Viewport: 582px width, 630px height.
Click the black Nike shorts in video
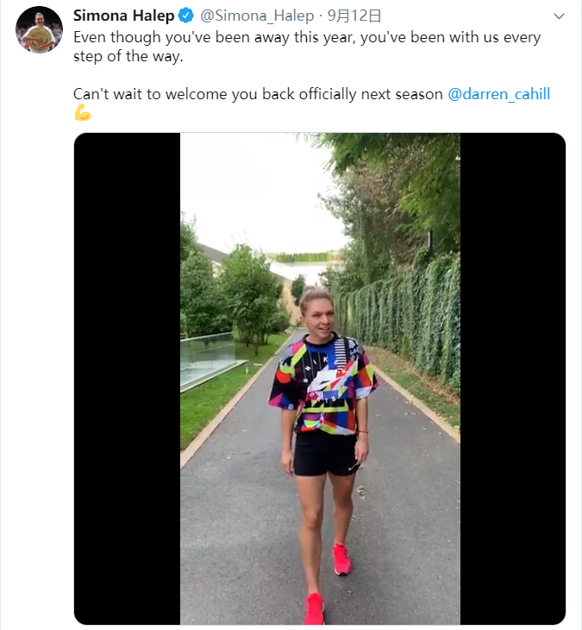click(x=326, y=454)
